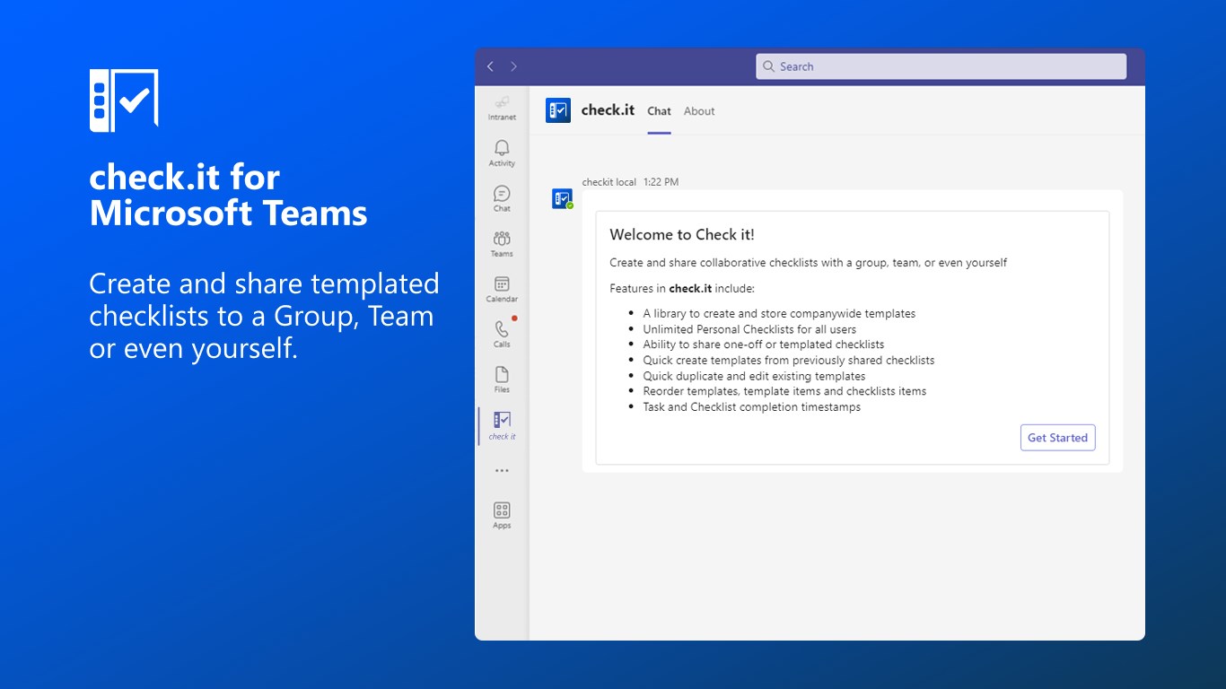Click the check.it app header logo
Image resolution: width=1226 pixels, height=689 pixels.
point(558,110)
